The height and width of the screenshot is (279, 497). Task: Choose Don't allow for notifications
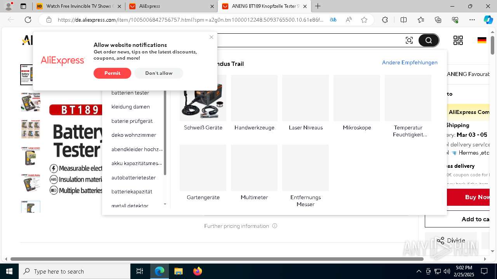(159, 73)
